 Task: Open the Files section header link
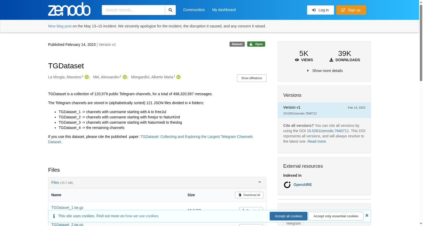click(x=55, y=182)
